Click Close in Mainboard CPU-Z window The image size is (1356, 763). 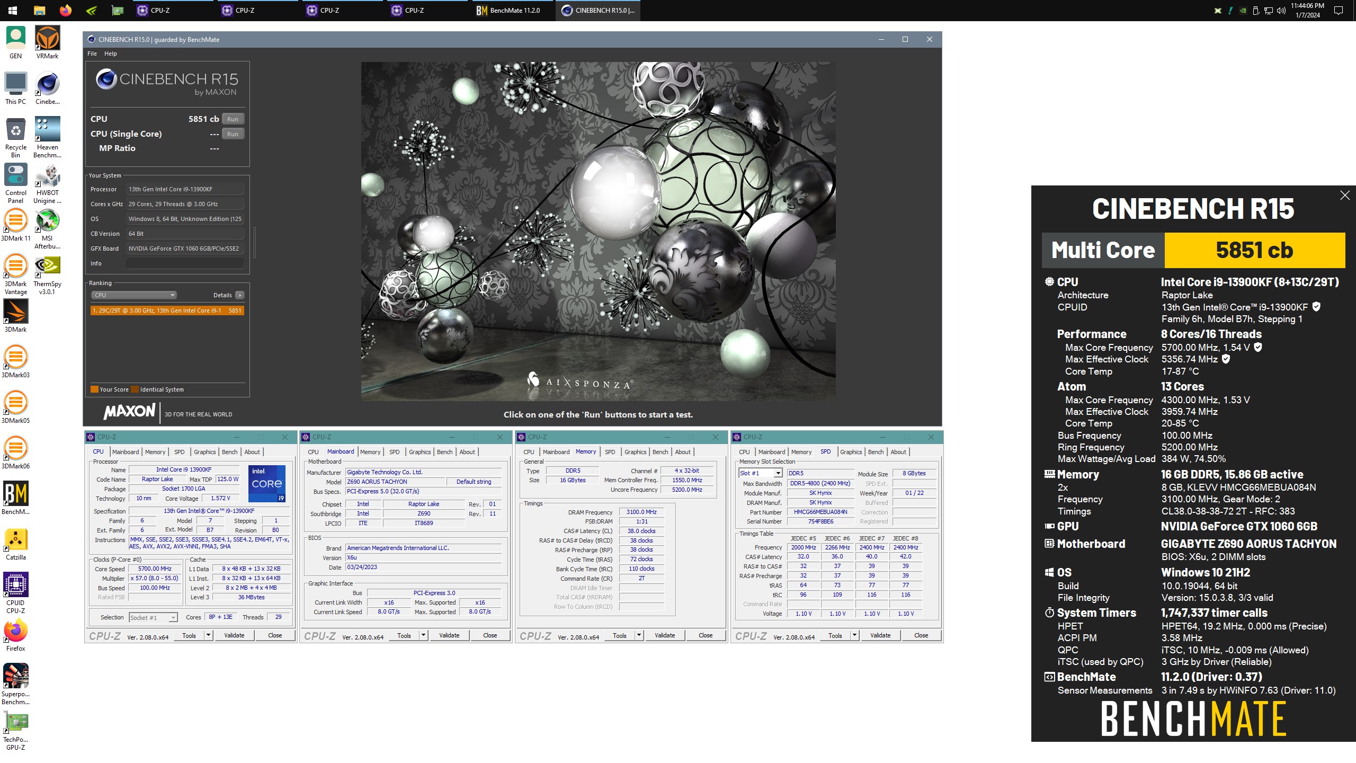pyautogui.click(x=490, y=635)
